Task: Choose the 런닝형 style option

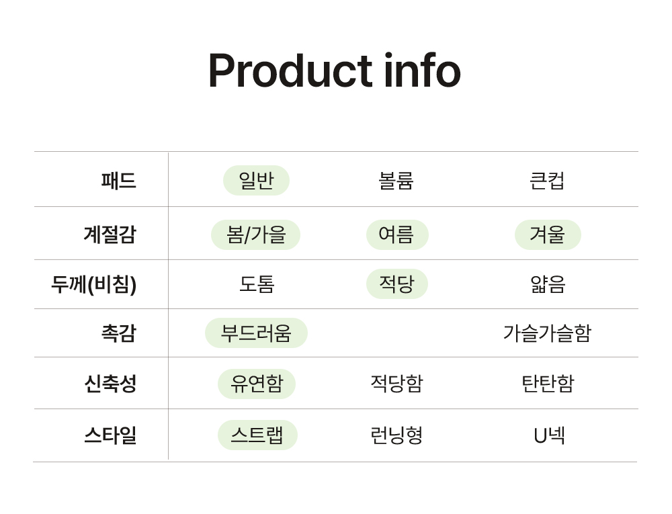Action: click(396, 435)
